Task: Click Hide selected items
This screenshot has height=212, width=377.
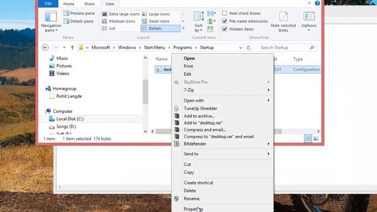Action: (x=283, y=22)
